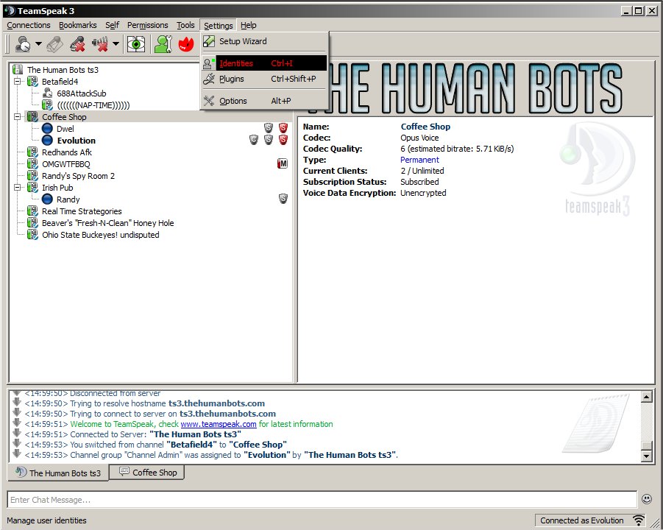The height and width of the screenshot is (530, 663).
Task: Click the channel icon beside Redhands Afk
Action: (32, 152)
